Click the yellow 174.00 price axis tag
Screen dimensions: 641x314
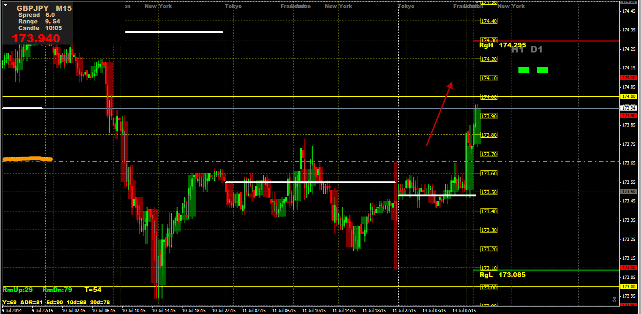pos(629,96)
